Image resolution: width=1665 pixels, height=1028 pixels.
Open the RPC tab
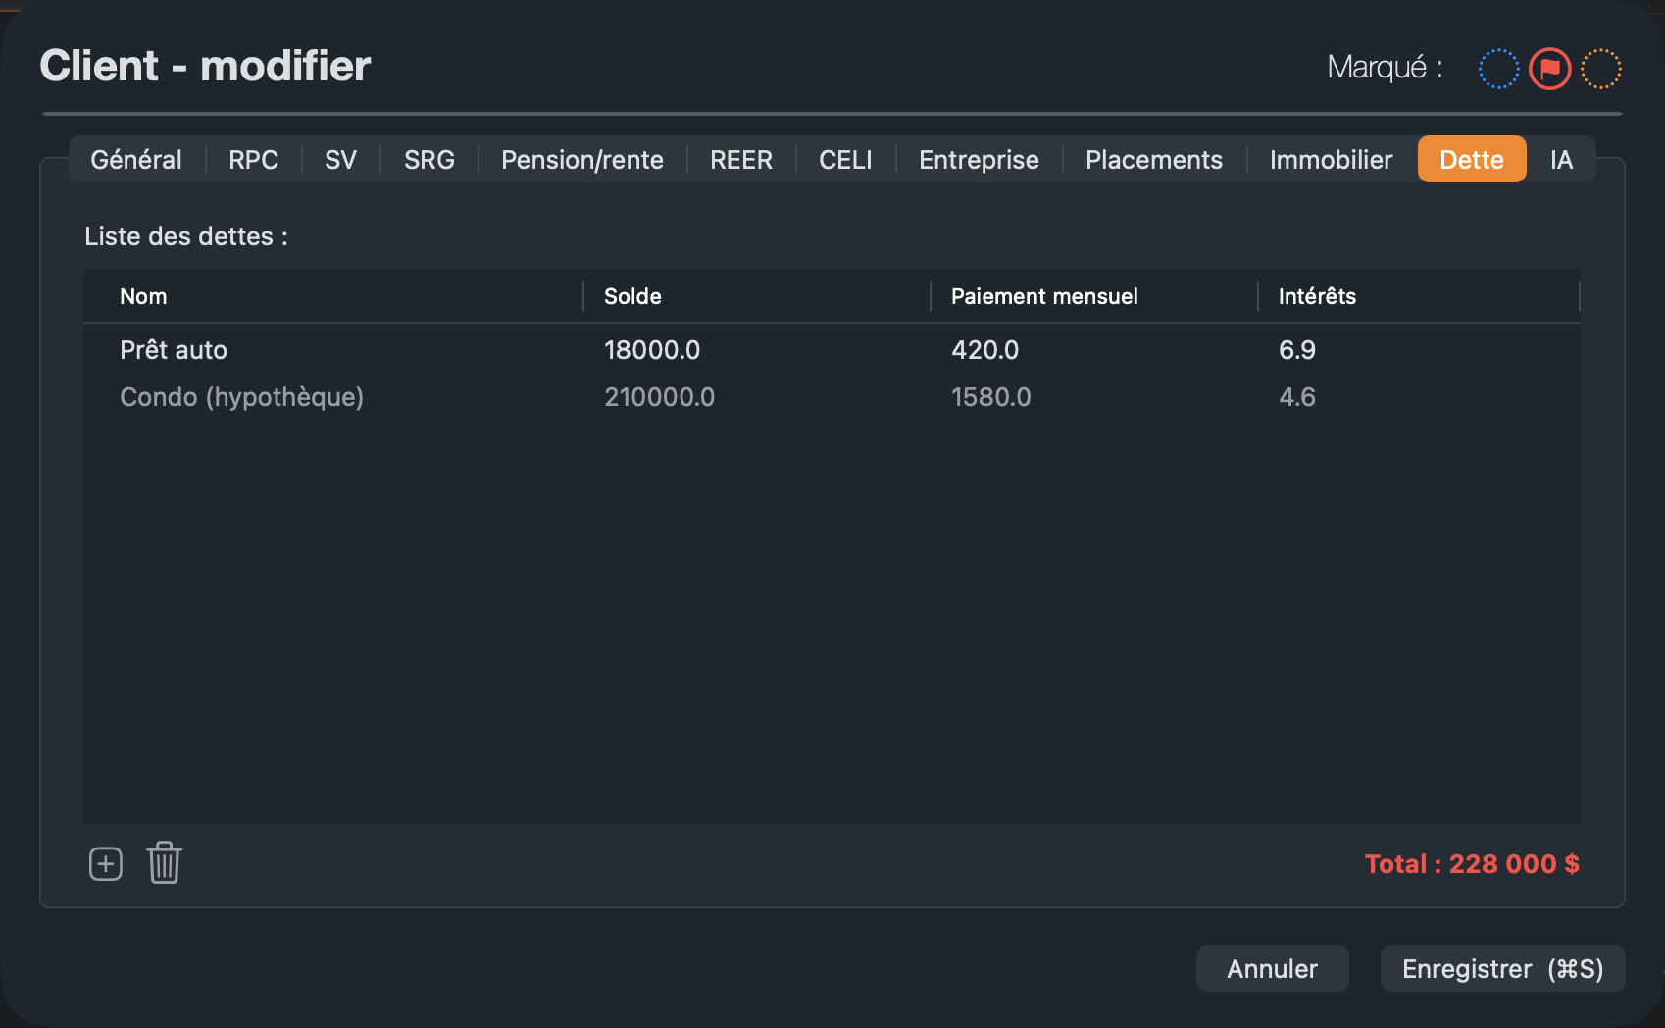253,160
